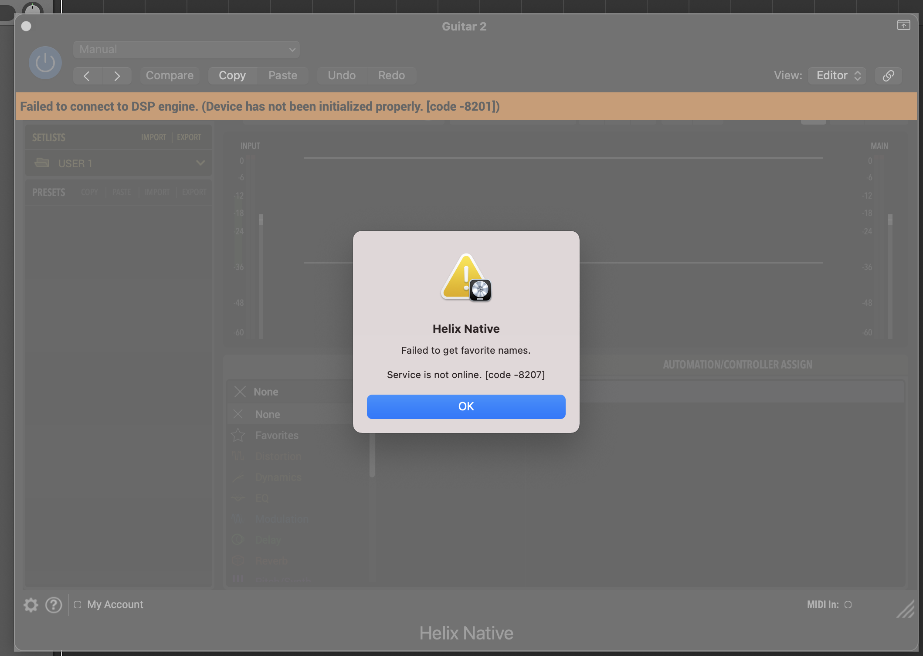The image size is (923, 656).
Task: Click the Copy button in header
Action: coord(232,75)
